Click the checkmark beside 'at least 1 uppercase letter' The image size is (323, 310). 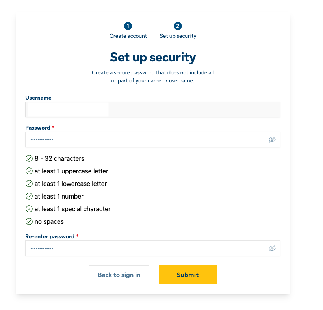click(29, 171)
